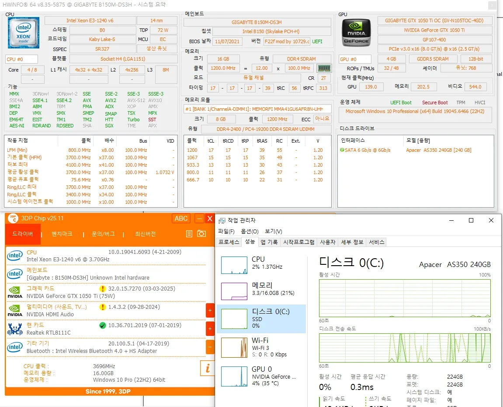503x407 pixels.
Task: Open 앱 기록 tab in Task Manager
Action: 269,242
